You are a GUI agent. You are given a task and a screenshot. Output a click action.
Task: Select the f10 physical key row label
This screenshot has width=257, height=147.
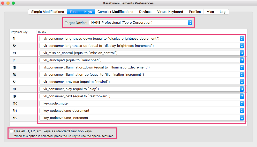click(15, 103)
